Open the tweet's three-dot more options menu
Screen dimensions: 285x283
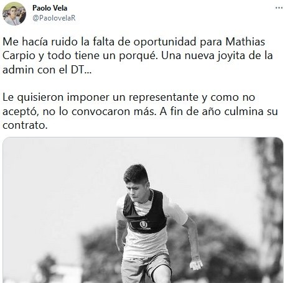click(279, 8)
